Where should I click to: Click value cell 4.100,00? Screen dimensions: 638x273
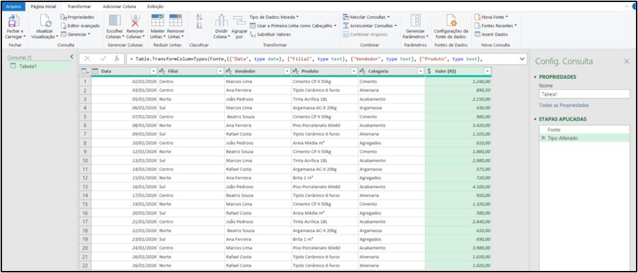tap(459, 187)
